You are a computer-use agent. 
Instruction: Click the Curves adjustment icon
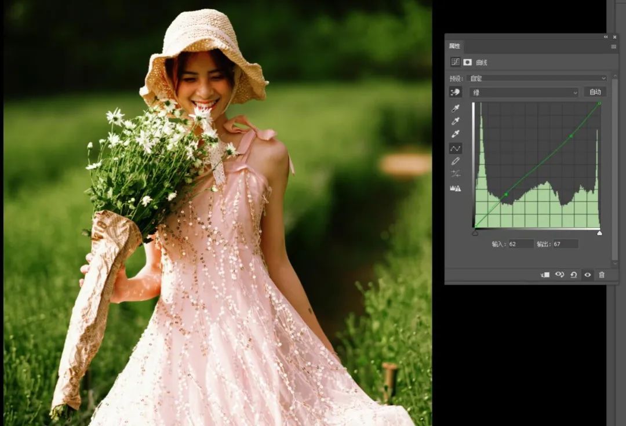coord(455,62)
